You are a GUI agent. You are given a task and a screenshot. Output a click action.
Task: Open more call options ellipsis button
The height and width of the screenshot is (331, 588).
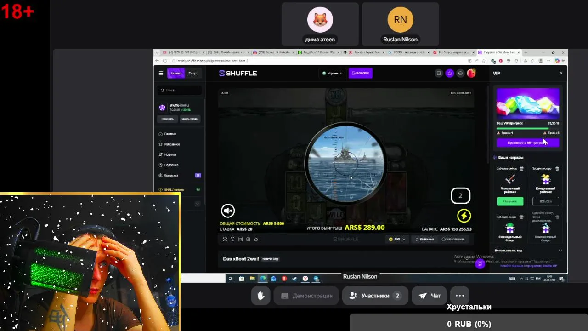(460, 296)
